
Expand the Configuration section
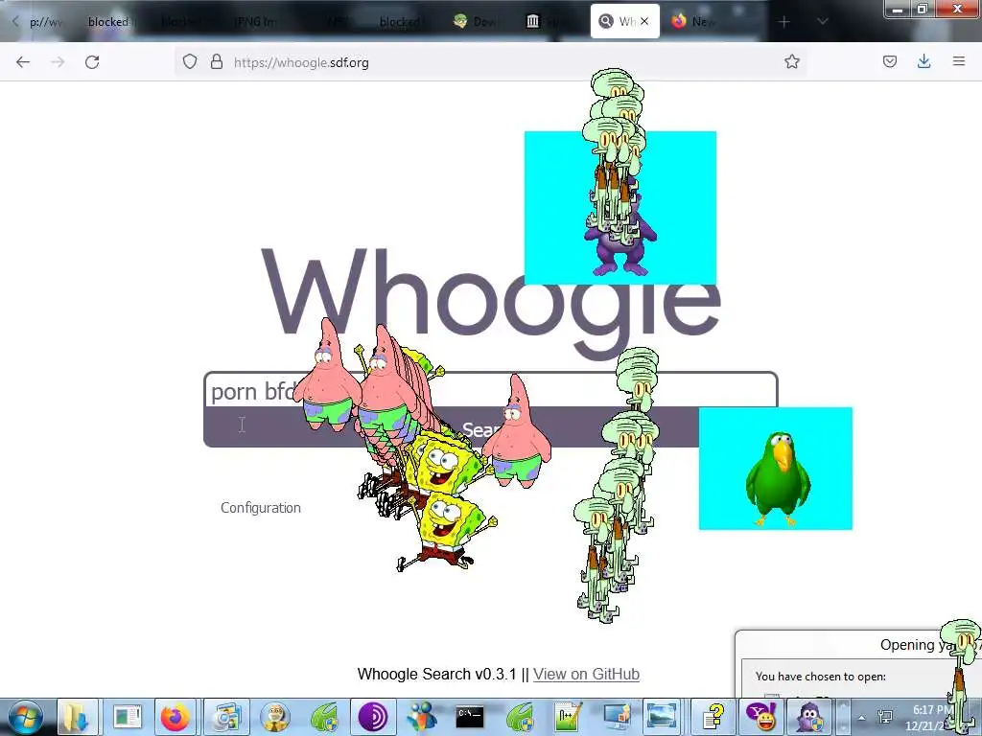point(261,508)
